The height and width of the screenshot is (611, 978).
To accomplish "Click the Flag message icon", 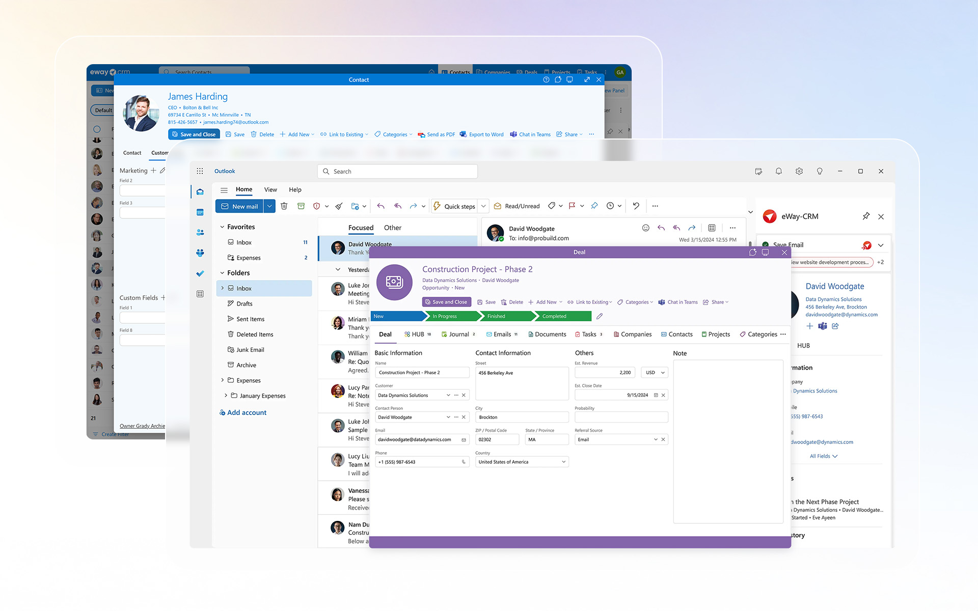I will click(572, 206).
